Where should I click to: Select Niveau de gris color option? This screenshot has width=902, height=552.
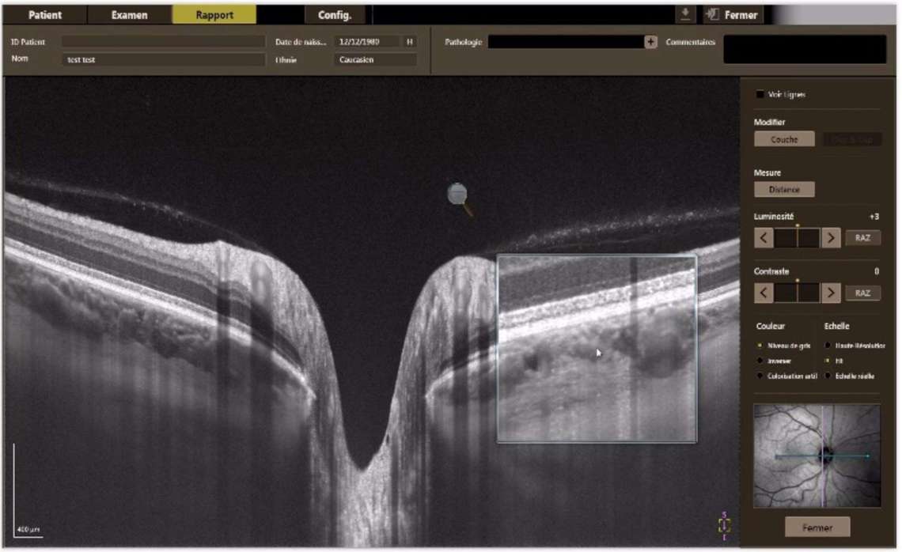760,346
